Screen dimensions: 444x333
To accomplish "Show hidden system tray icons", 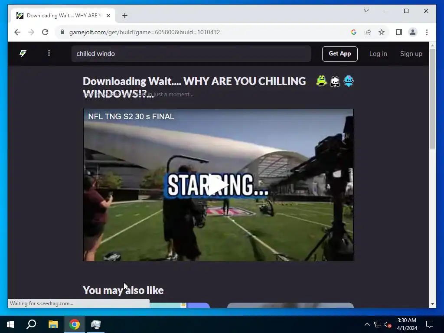I will [367, 324].
